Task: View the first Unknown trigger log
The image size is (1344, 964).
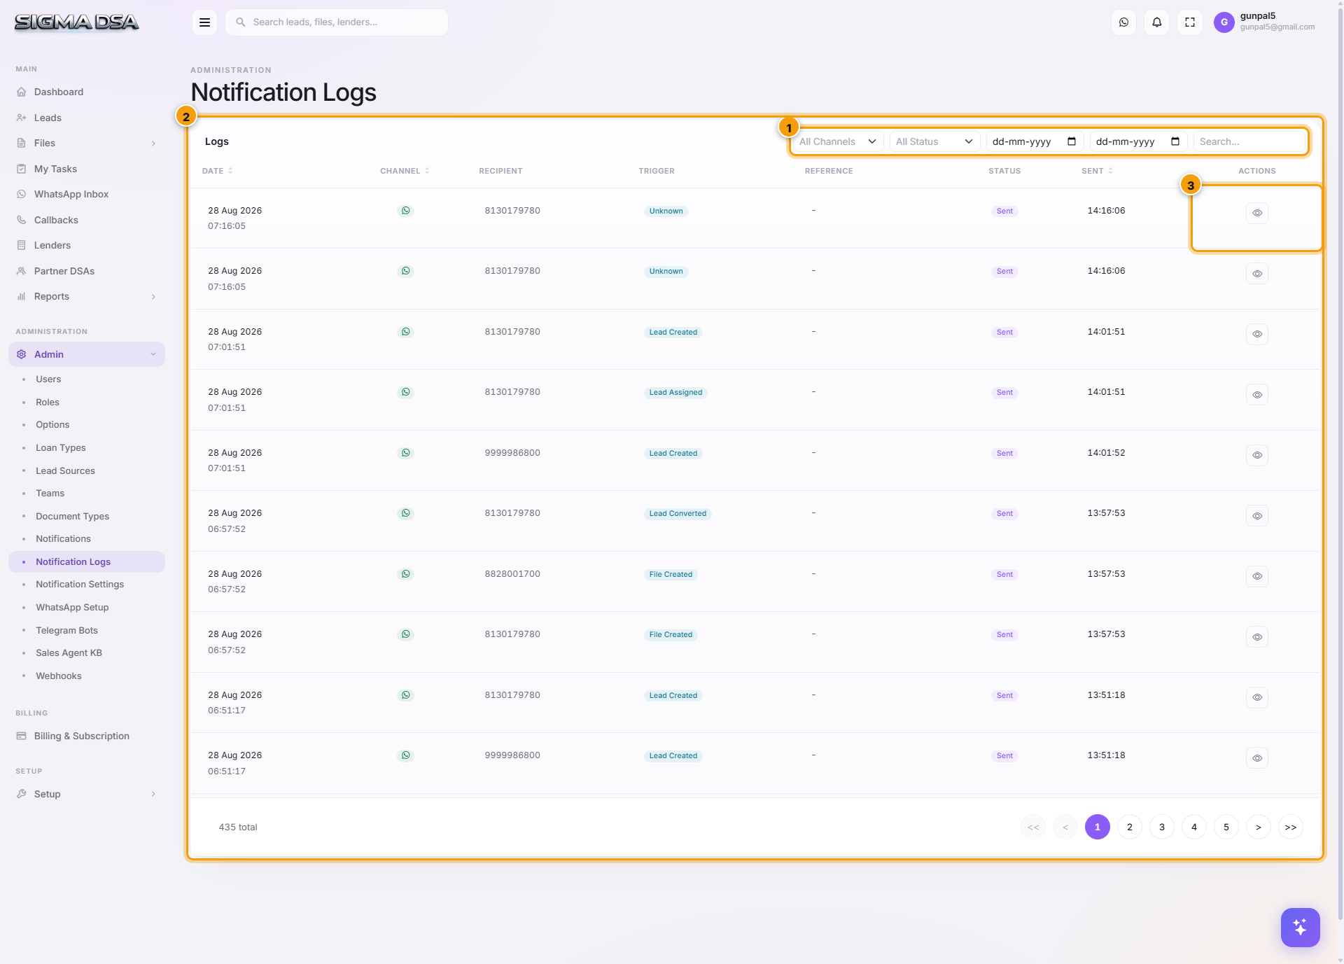Action: (1256, 213)
